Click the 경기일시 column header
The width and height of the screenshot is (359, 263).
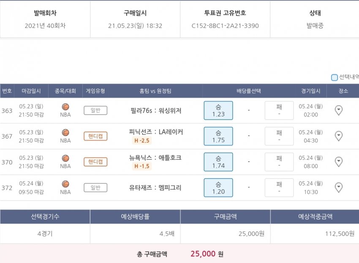[311, 91]
